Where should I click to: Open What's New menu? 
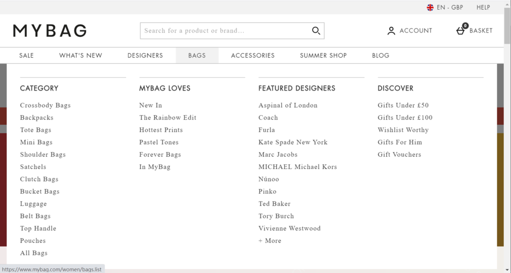(x=81, y=55)
